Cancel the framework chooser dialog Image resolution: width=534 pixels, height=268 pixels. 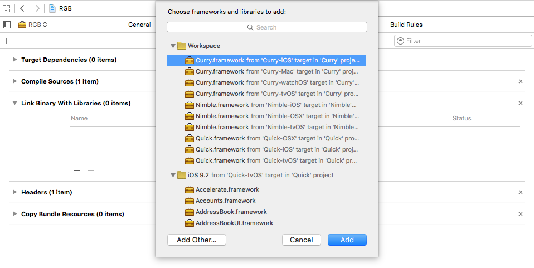coord(302,240)
